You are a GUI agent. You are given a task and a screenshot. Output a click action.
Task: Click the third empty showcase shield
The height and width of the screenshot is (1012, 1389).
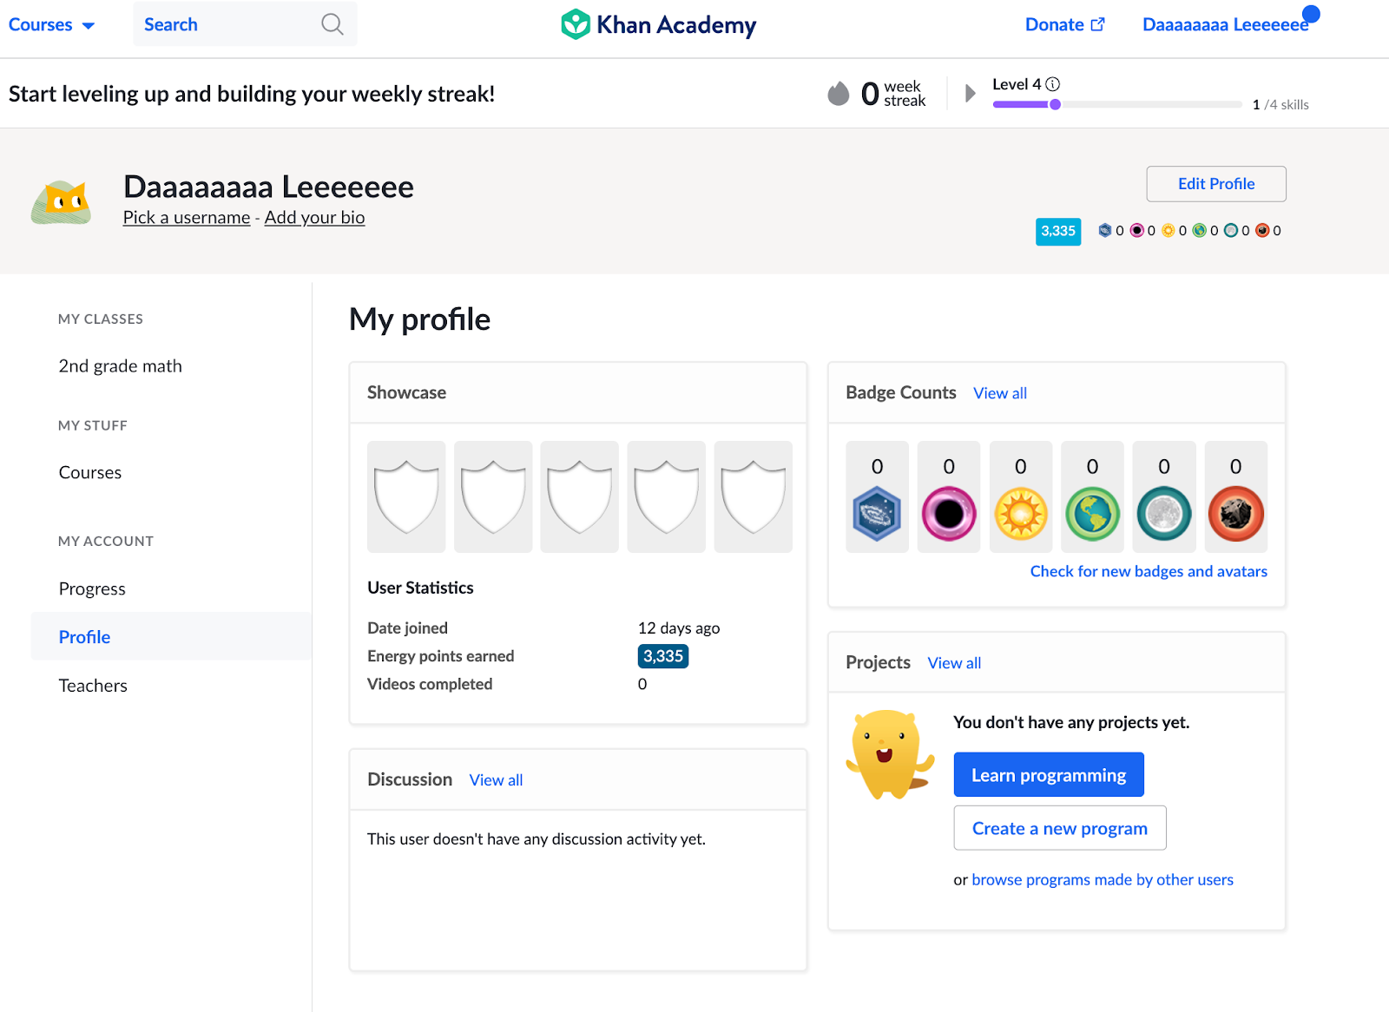pyautogui.click(x=579, y=496)
